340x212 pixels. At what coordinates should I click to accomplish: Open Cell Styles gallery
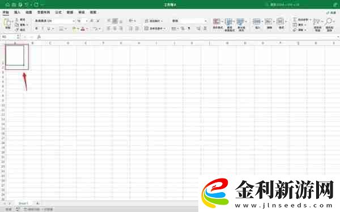coord(241,25)
